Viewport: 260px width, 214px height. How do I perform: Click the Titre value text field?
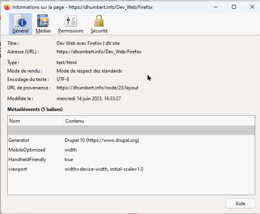click(88, 43)
